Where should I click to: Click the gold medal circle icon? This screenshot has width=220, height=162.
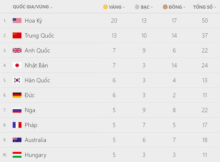tap(105, 7)
